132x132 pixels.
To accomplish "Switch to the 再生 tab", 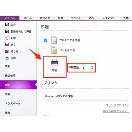I will click(x=92, y=18).
